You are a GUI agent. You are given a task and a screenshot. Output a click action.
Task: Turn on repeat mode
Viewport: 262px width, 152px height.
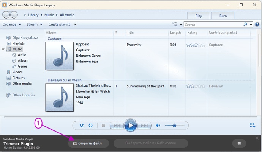pos(90,126)
